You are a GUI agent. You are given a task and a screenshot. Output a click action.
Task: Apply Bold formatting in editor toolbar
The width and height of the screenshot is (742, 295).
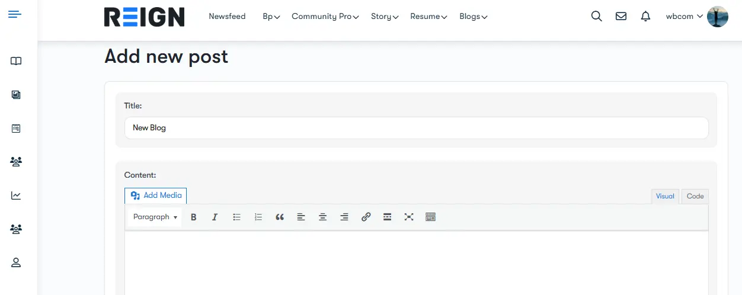(194, 217)
